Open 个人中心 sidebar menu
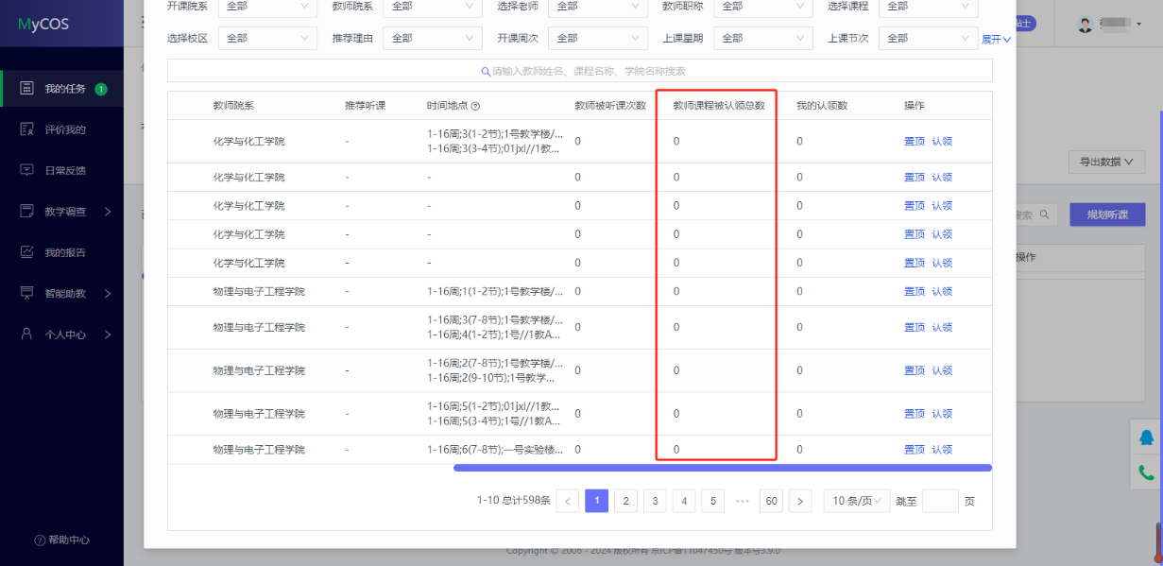Viewport: 1163px width, 566px height. pos(108,334)
